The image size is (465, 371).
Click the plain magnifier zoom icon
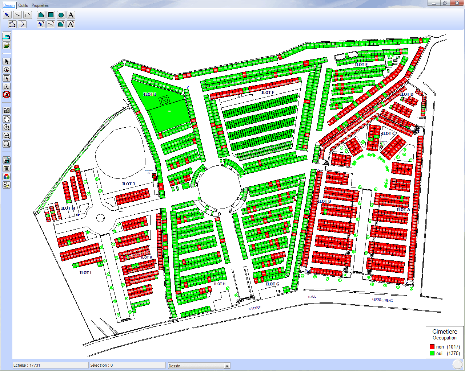click(x=7, y=144)
